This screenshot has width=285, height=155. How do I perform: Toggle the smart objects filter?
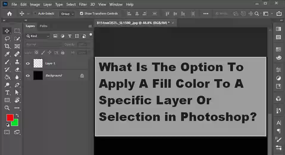(x=84, y=36)
